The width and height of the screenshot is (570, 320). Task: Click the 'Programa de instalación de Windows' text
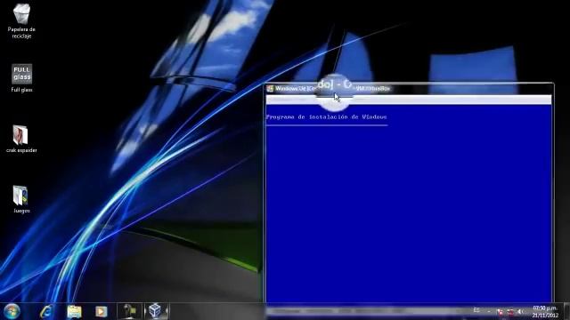pyautogui.click(x=327, y=117)
